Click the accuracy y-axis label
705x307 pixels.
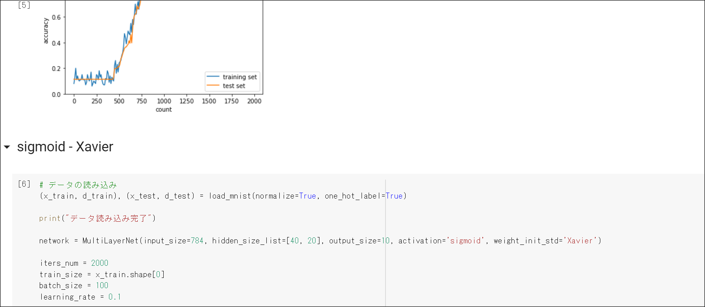point(46,31)
